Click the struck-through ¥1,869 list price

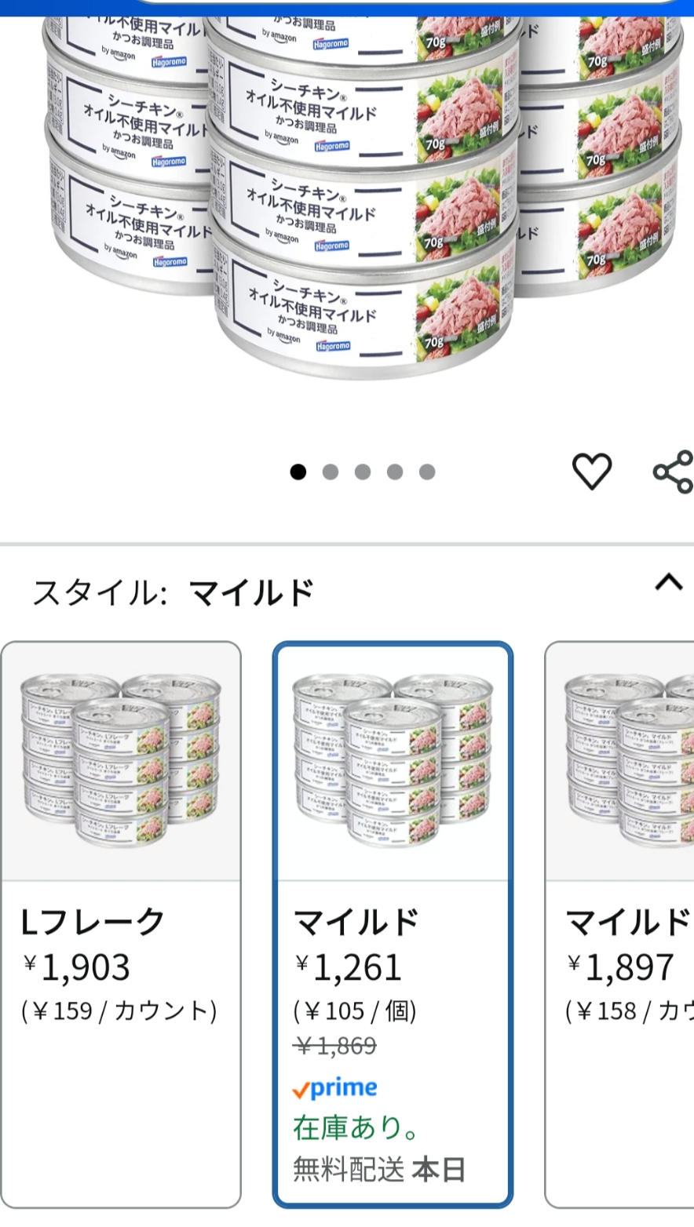[x=335, y=1046]
